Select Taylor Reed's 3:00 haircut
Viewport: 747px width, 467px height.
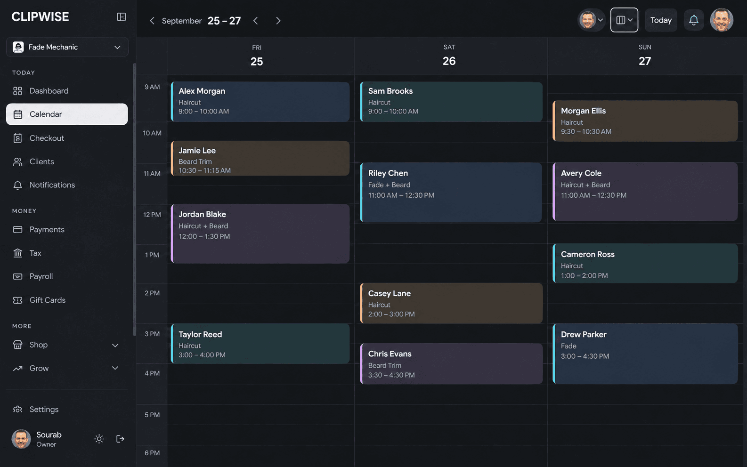click(x=260, y=343)
